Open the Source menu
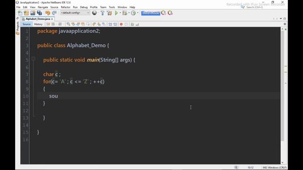The width and height of the screenshot is (303, 170). [54, 7]
